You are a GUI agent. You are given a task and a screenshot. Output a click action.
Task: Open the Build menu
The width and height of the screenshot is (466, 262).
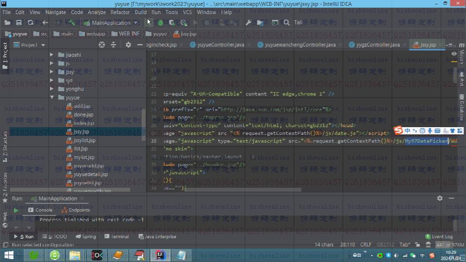(x=141, y=12)
